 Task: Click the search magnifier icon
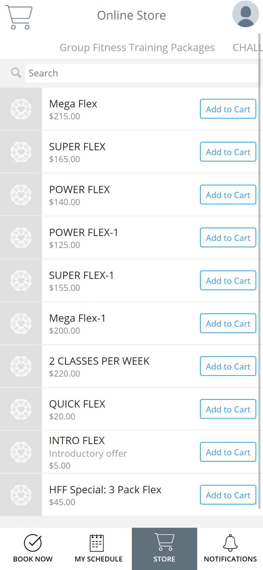coord(16,72)
